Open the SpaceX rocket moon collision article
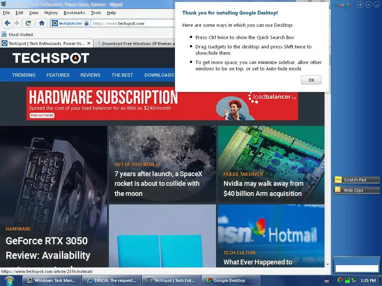This screenshot has width=382, height=286. [158, 184]
